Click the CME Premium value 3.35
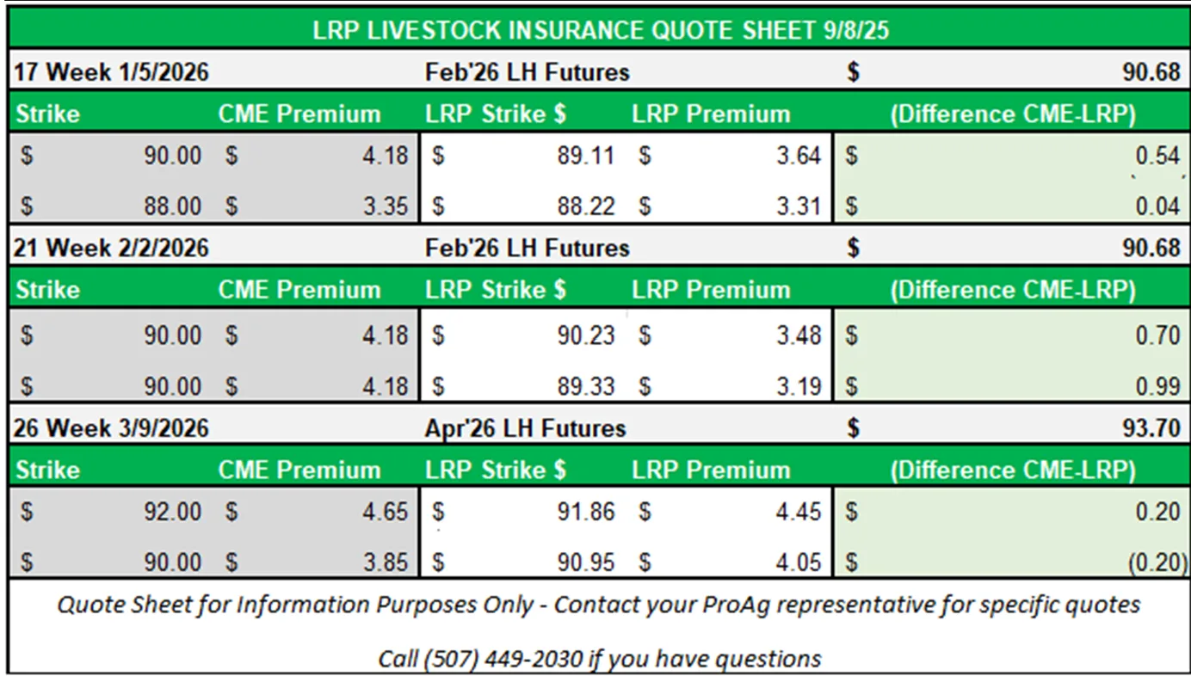 coord(384,206)
